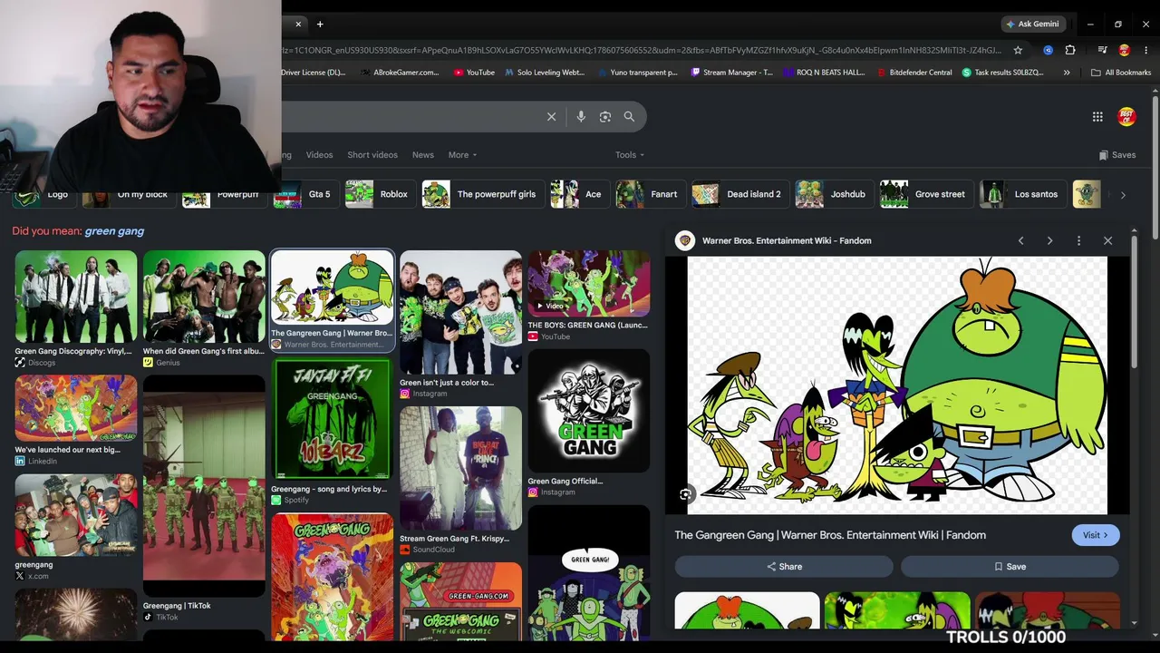The image size is (1160, 653).
Task: Click the 'green gang' suggested spelling link
Action: (114, 231)
